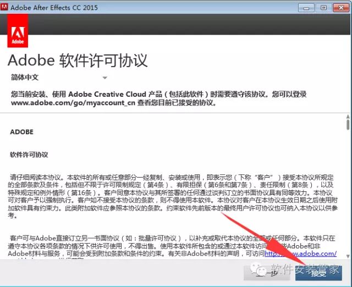Click the 'Adobe After Effects CC 2015' title text
Screen dimensions: 352x287
(x=60, y=8)
